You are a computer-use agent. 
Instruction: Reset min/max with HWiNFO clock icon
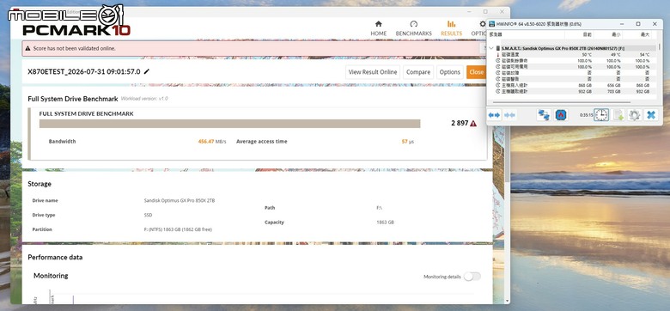coord(601,115)
